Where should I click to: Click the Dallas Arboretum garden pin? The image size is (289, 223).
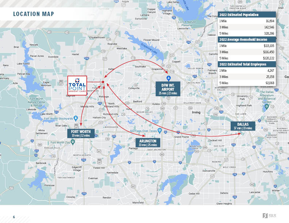(x=266, y=106)
